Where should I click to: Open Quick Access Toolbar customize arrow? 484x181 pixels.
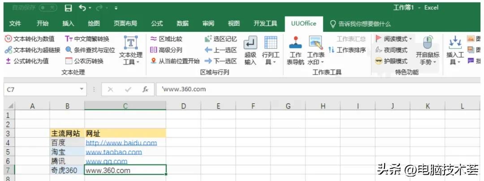[116, 8]
